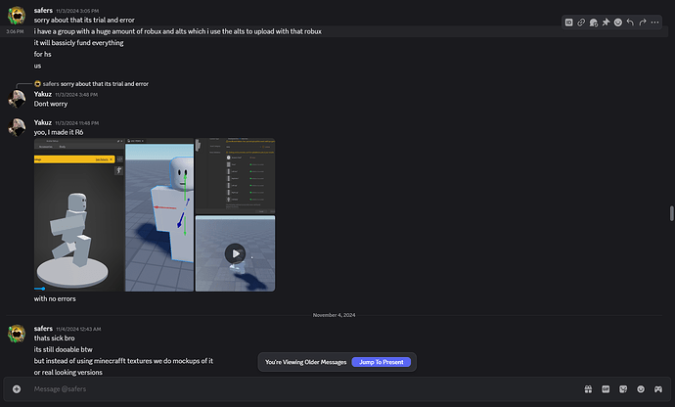This screenshot has height=407, width=675.
Task: Open dark settings list screenshot thumbnail
Action: [x=235, y=176]
